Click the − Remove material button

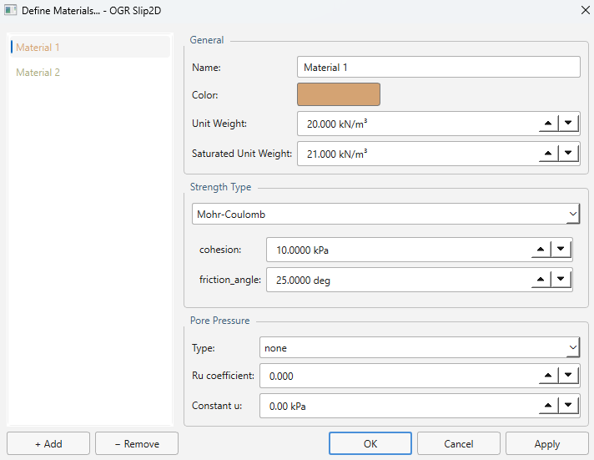tap(137, 443)
